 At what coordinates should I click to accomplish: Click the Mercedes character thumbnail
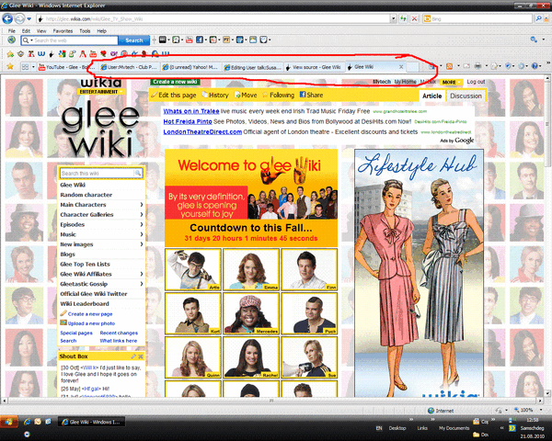[x=251, y=313]
